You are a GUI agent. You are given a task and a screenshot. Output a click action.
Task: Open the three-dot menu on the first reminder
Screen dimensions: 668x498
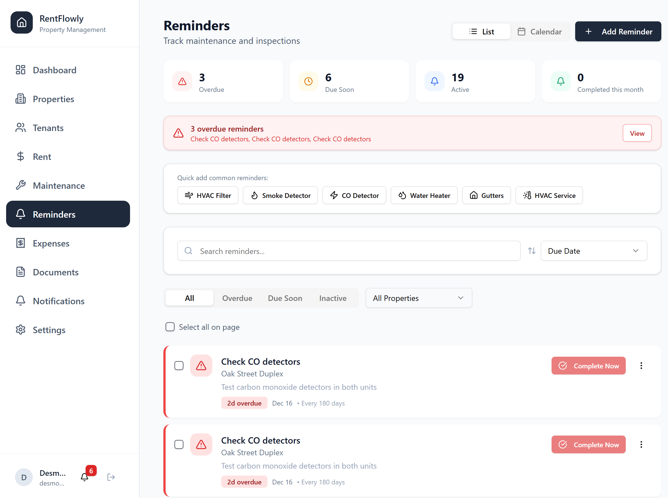click(641, 365)
